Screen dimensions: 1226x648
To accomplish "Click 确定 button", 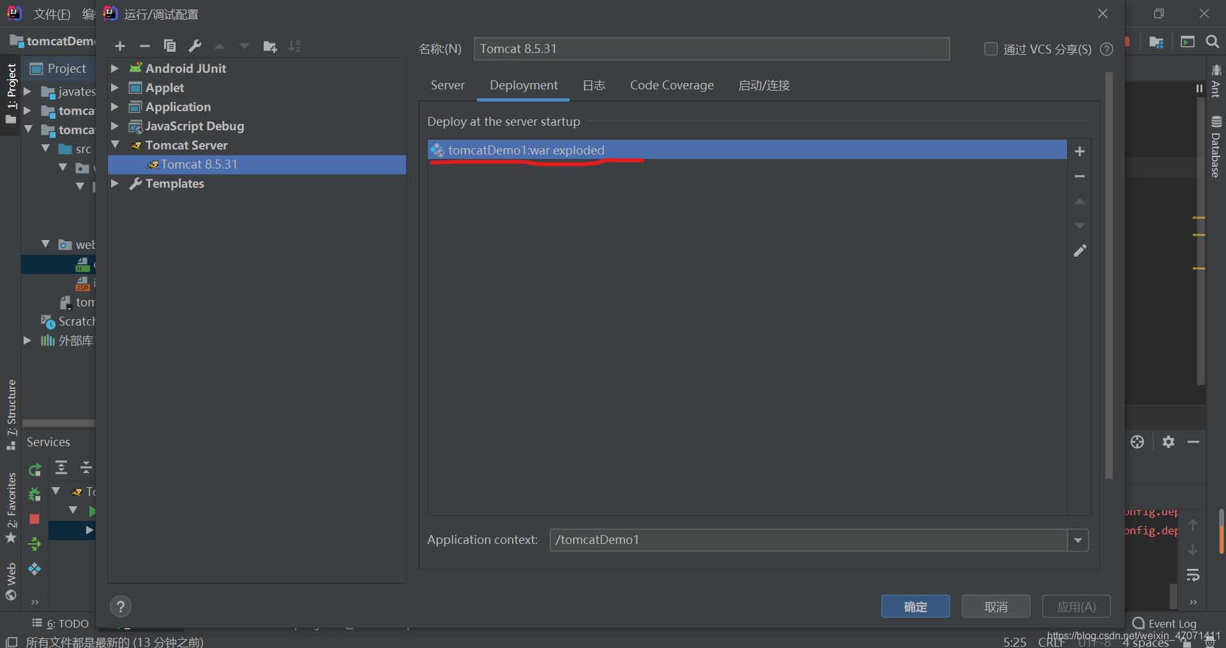I will coord(916,607).
